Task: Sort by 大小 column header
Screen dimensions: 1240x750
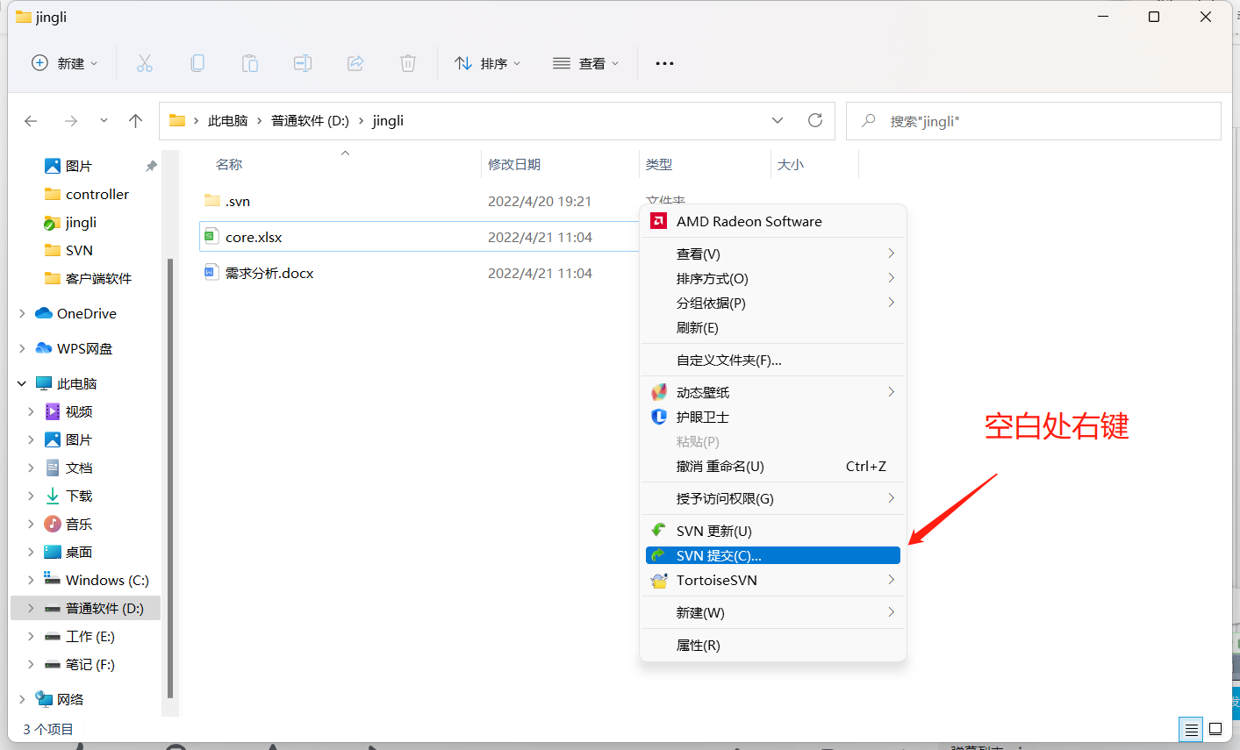Action: [791, 164]
